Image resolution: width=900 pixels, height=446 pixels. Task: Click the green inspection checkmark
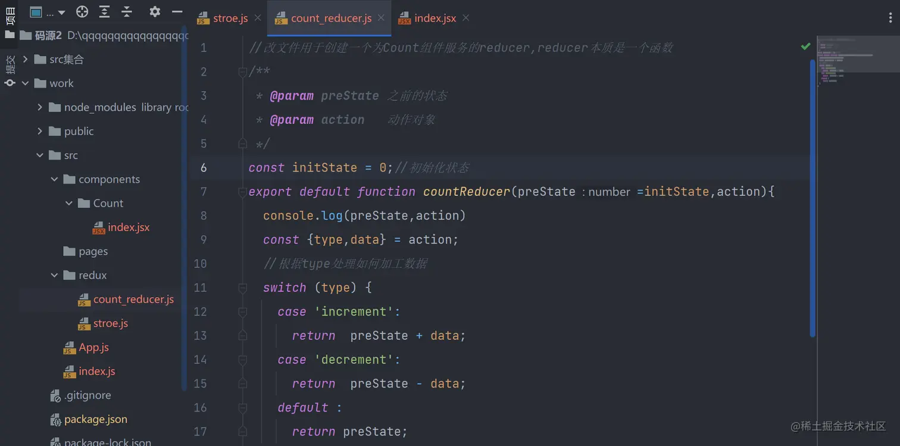[805, 46]
